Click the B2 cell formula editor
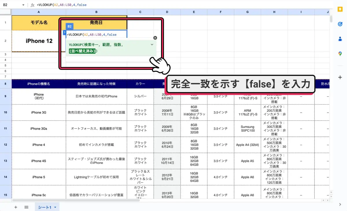This screenshot has width=347, height=211. click(x=96, y=35)
